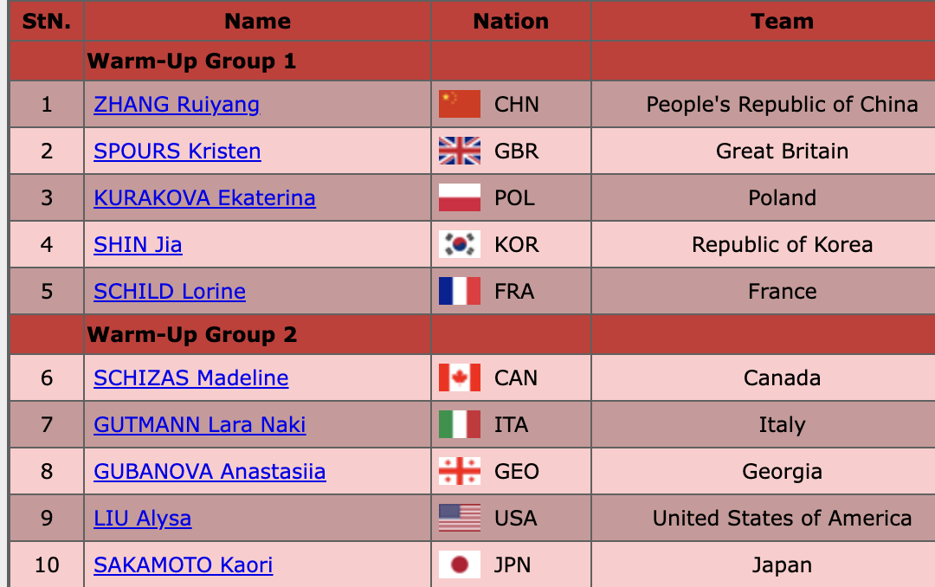Open GUBANOVA Anastasiia's profile link
Viewport: 935px width, 587px height.
pyautogui.click(x=210, y=472)
